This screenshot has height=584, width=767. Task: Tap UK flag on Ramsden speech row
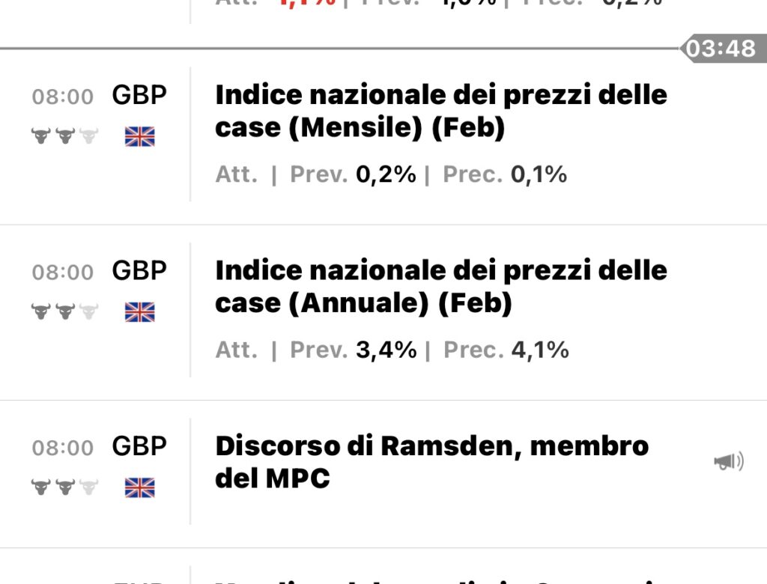[140, 487]
